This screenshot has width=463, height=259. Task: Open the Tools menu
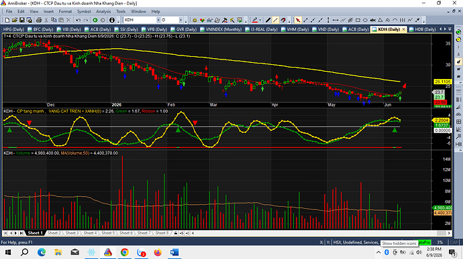pyautogui.click(x=121, y=11)
